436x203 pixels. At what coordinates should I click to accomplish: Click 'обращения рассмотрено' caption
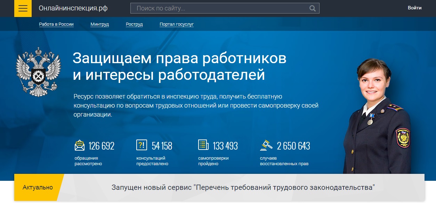click(x=88, y=161)
